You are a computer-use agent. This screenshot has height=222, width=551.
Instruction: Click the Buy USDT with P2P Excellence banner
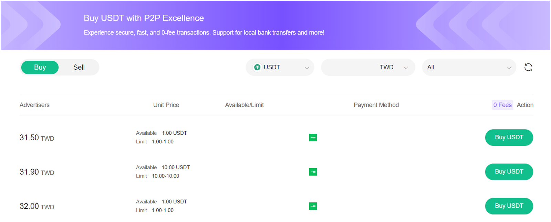click(x=143, y=18)
